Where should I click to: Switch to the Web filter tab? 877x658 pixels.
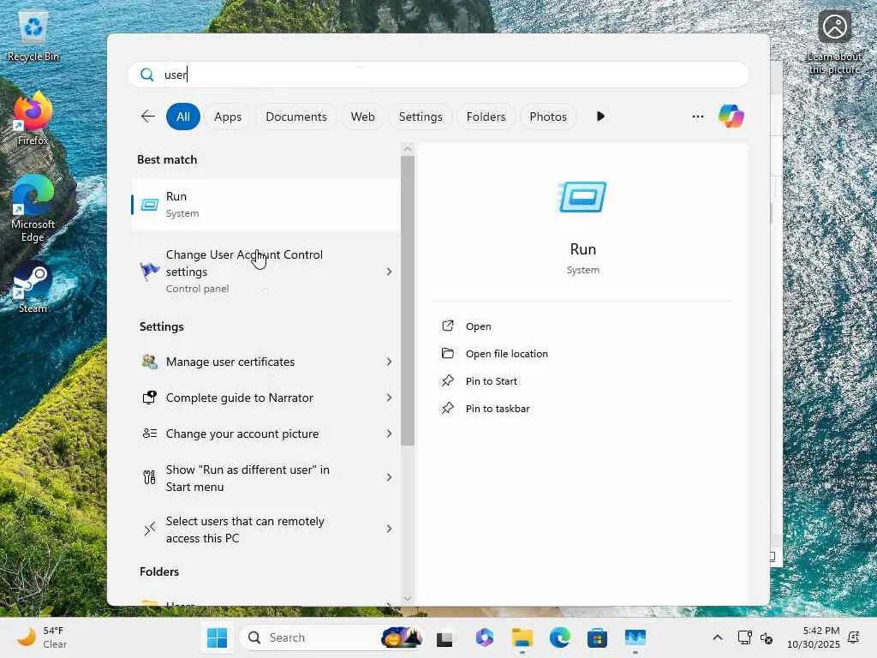click(x=362, y=117)
